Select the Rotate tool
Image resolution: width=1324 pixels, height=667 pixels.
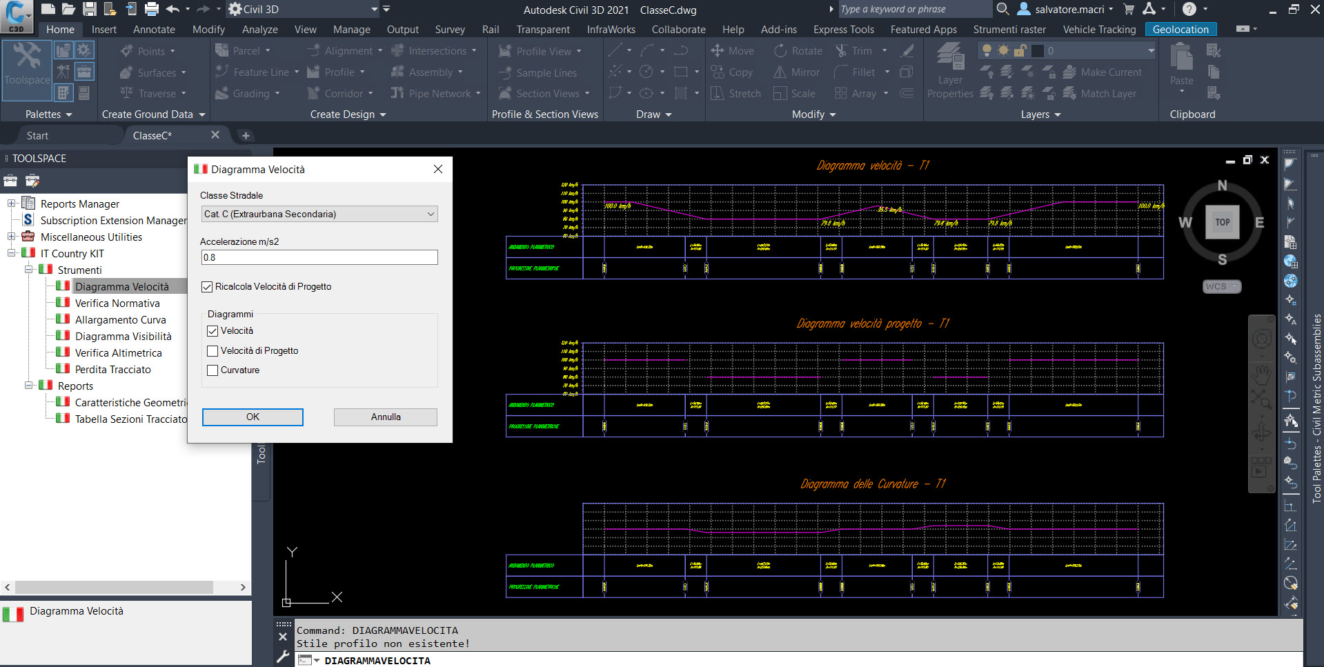click(798, 51)
